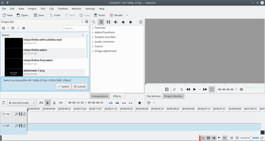Set zone in point in the monitor
This screenshot has width=265, height=141.
pyautogui.click(x=174, y=89)
